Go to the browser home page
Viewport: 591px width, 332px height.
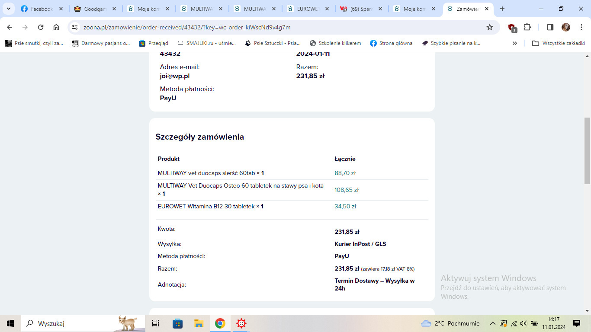click(x=56, y=27)
